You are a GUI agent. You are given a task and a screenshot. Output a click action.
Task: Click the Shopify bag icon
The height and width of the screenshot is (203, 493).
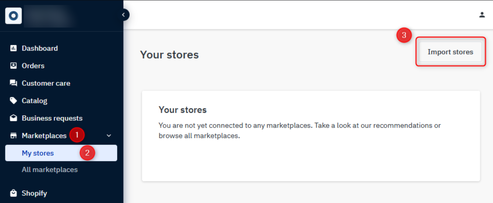[13, 193]
